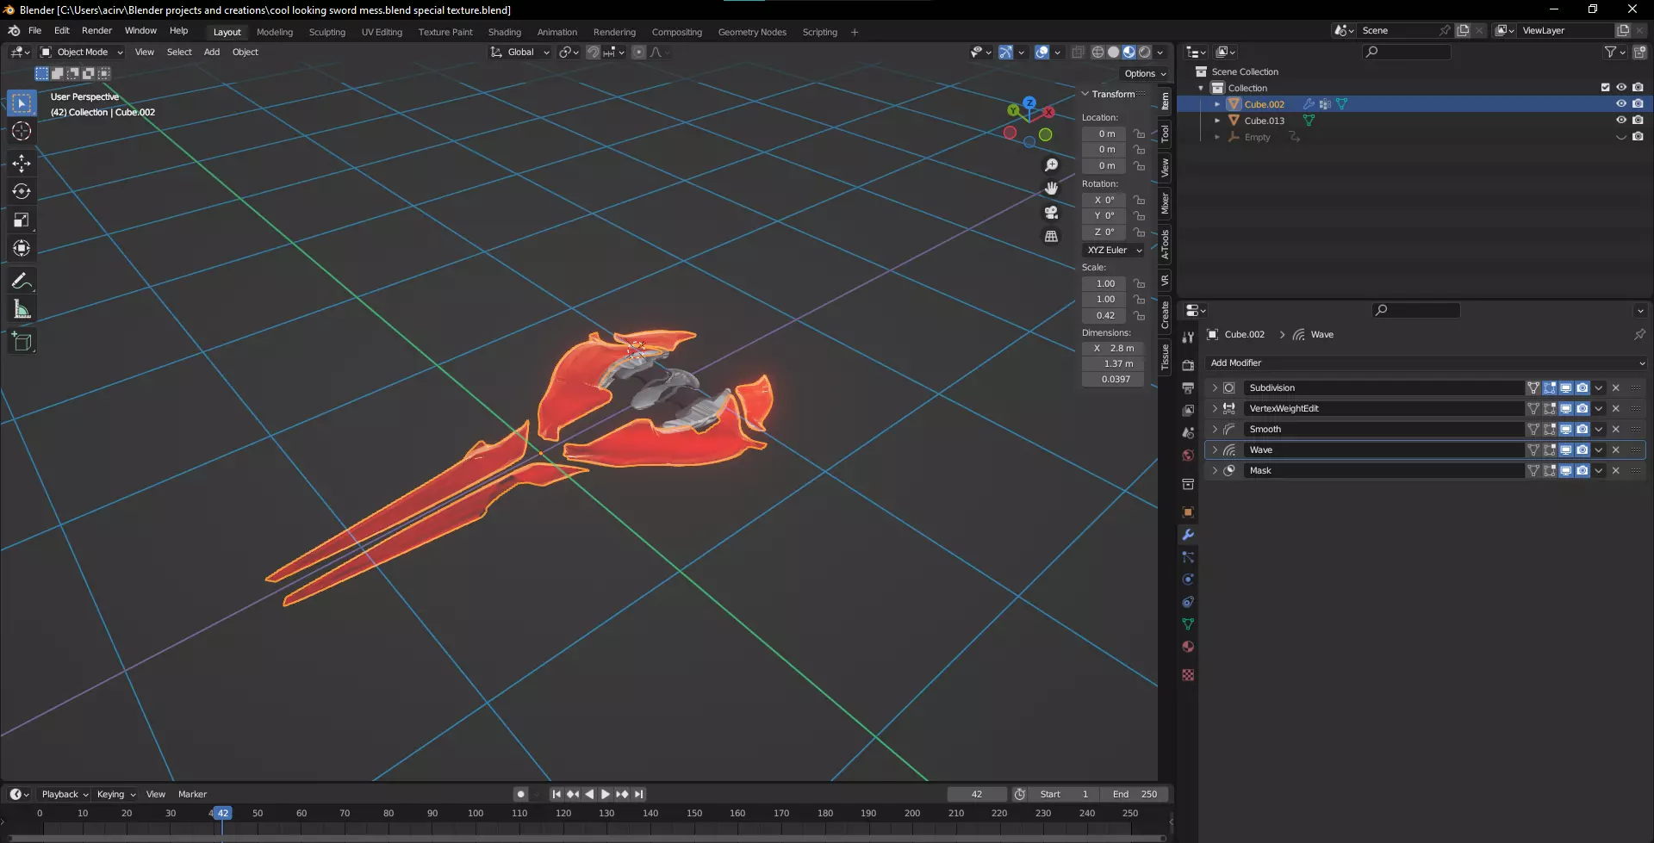
Task: Open the XYZ Euler rotation mode dropdown
Action: (x=1113, y=250)
